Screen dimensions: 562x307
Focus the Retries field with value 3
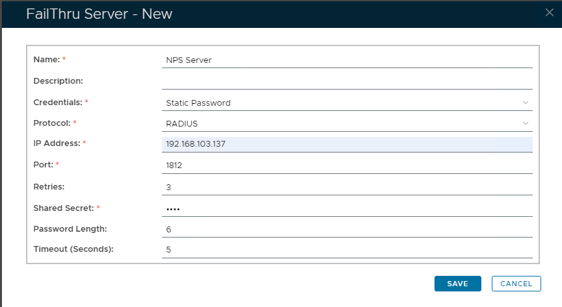coord(347,187)
